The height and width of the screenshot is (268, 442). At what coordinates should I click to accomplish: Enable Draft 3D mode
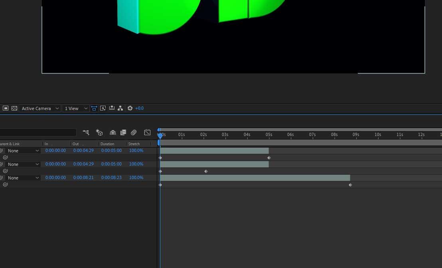click(99, 132)
